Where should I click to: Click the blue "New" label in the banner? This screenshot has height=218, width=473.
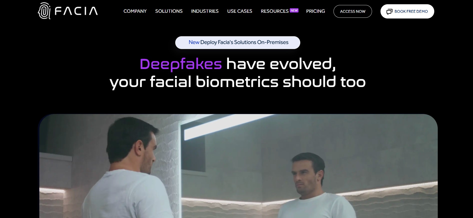pos(194,42)
